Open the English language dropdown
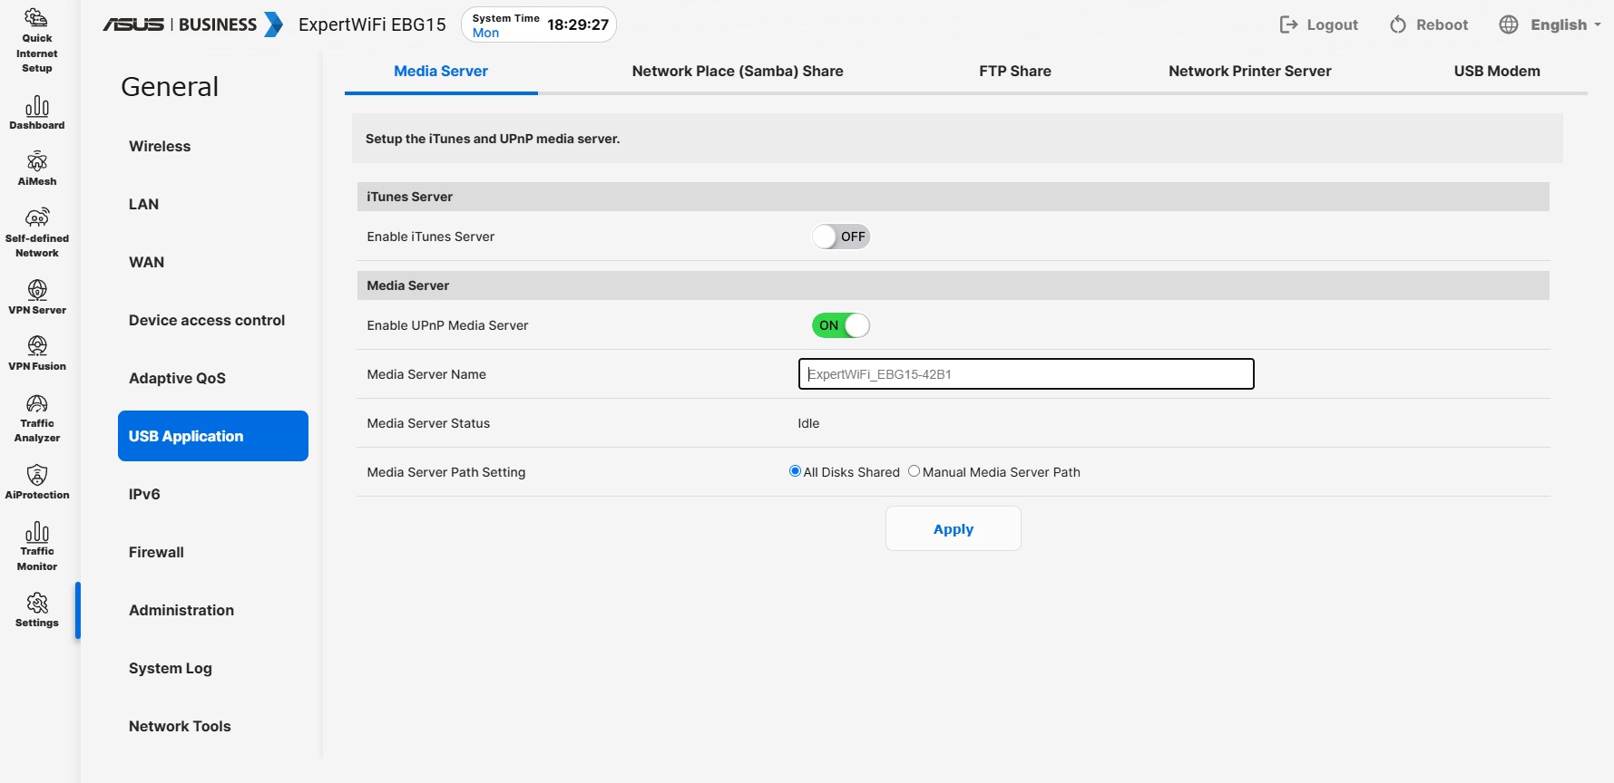 (1550, 24)
